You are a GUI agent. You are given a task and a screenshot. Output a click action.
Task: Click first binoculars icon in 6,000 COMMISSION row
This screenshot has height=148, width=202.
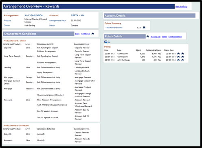[x=178, y=54]
